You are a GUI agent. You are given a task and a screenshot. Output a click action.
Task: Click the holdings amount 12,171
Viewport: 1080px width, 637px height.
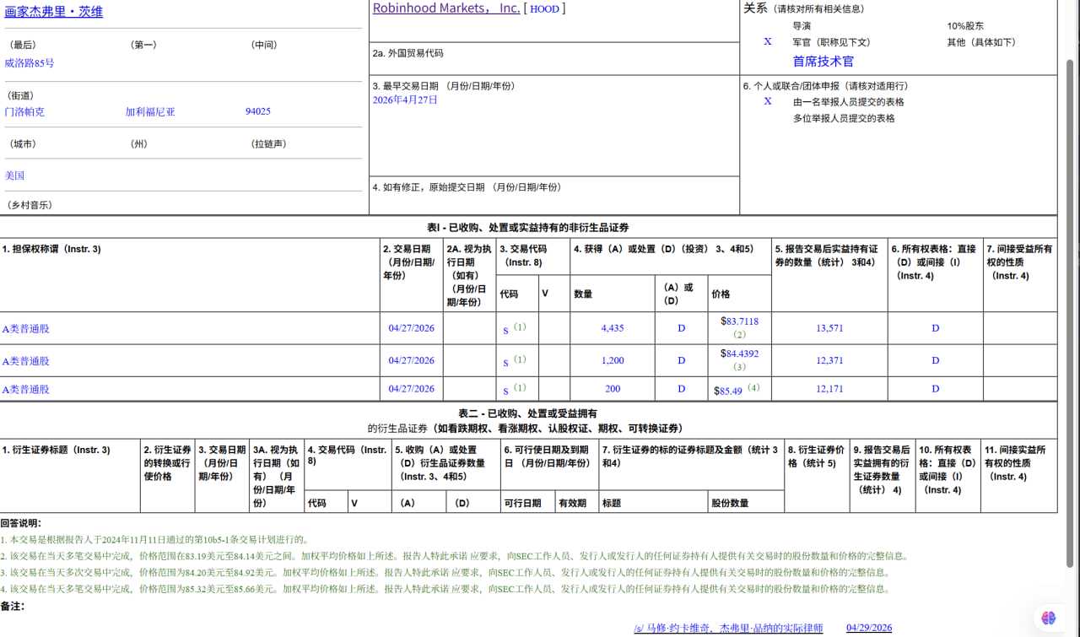829,389
